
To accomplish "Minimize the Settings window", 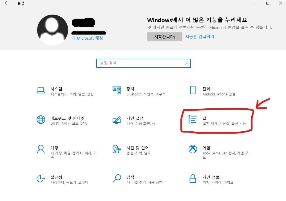I will tap(255, 3).
